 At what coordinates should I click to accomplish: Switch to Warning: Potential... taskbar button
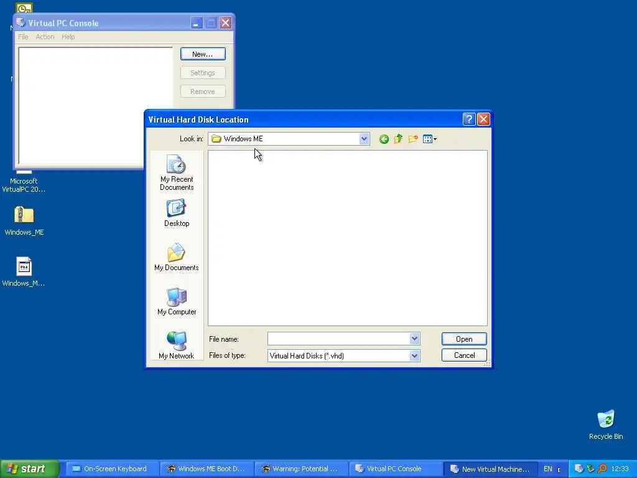coord(301,469)
